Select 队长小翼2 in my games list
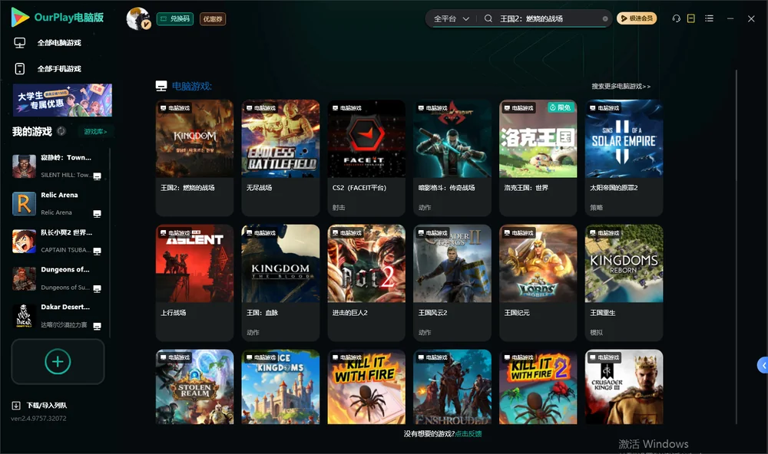 click(x=58, y=241)
